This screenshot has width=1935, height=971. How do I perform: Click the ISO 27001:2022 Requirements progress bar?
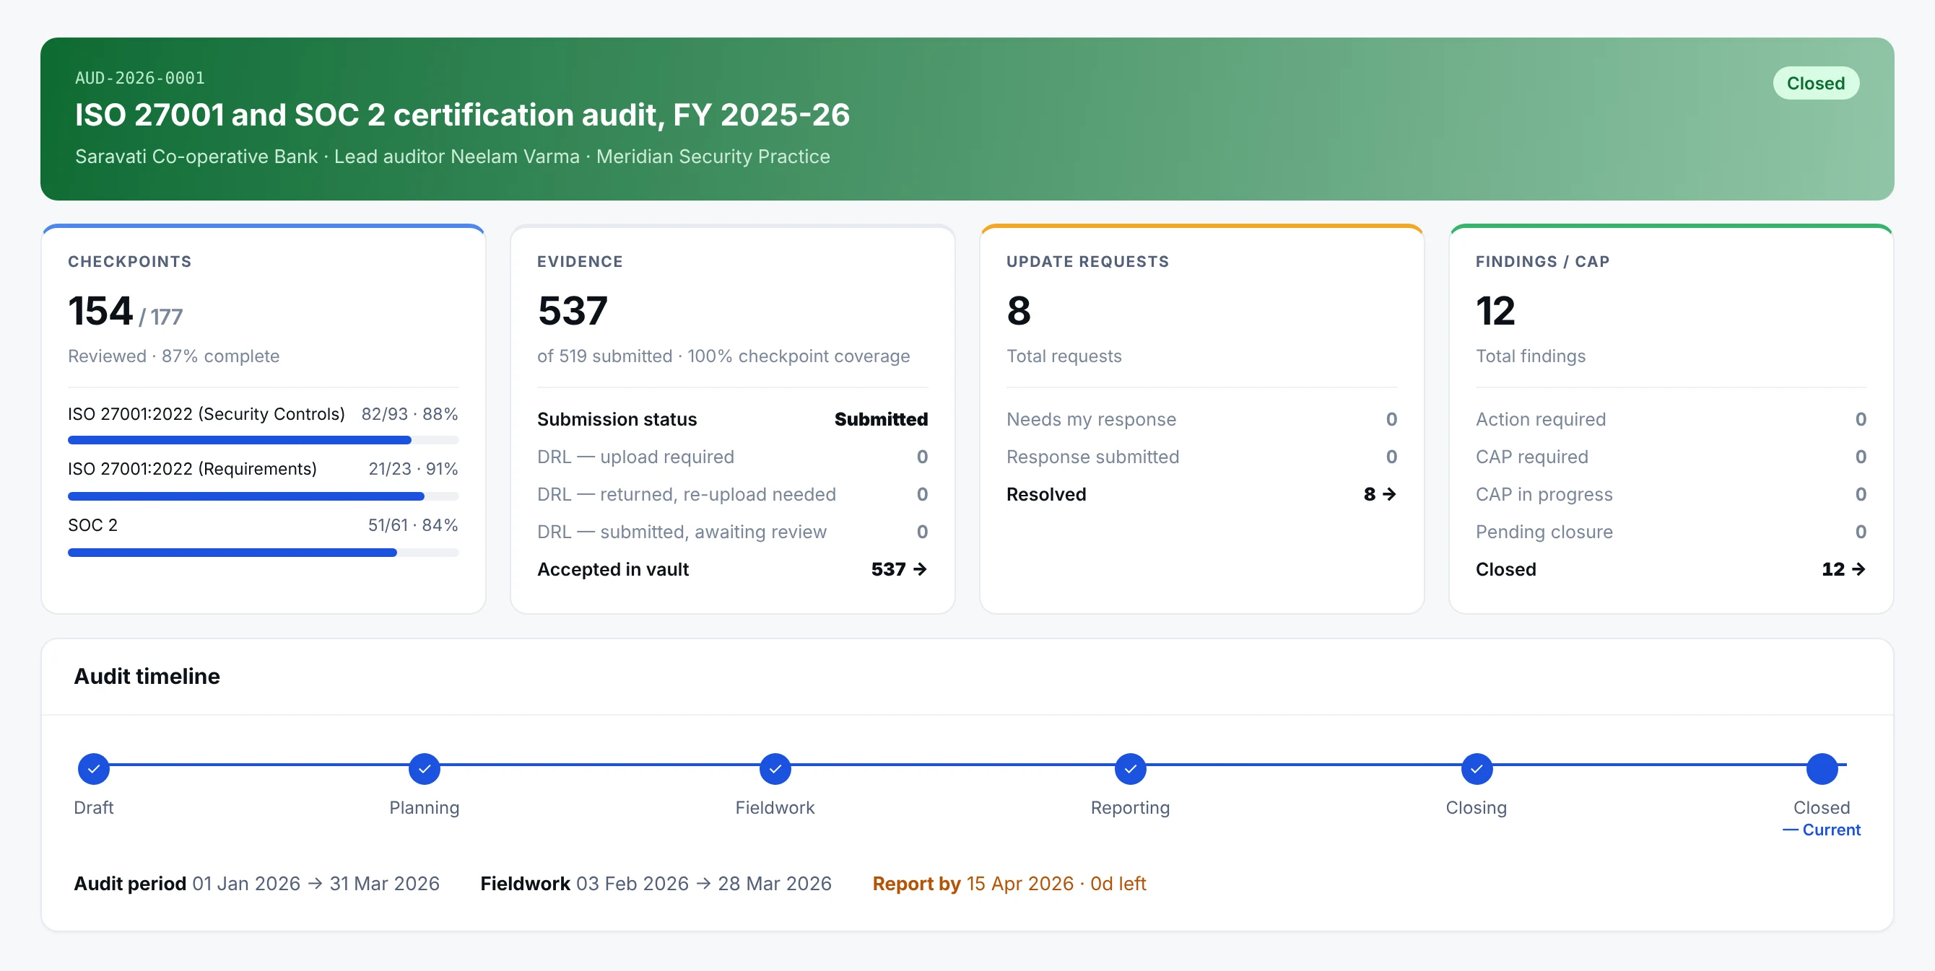pyautogui.click(x=263, y=496)
